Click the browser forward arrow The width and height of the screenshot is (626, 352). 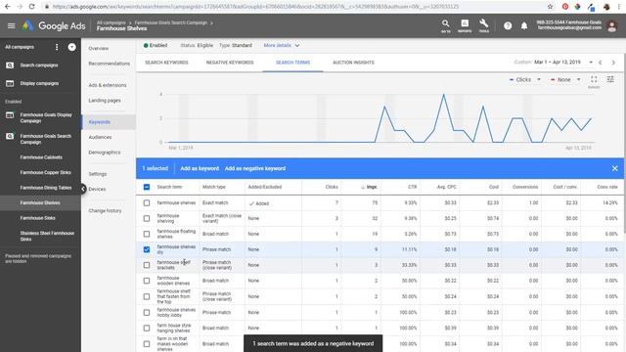click(20, 7)
